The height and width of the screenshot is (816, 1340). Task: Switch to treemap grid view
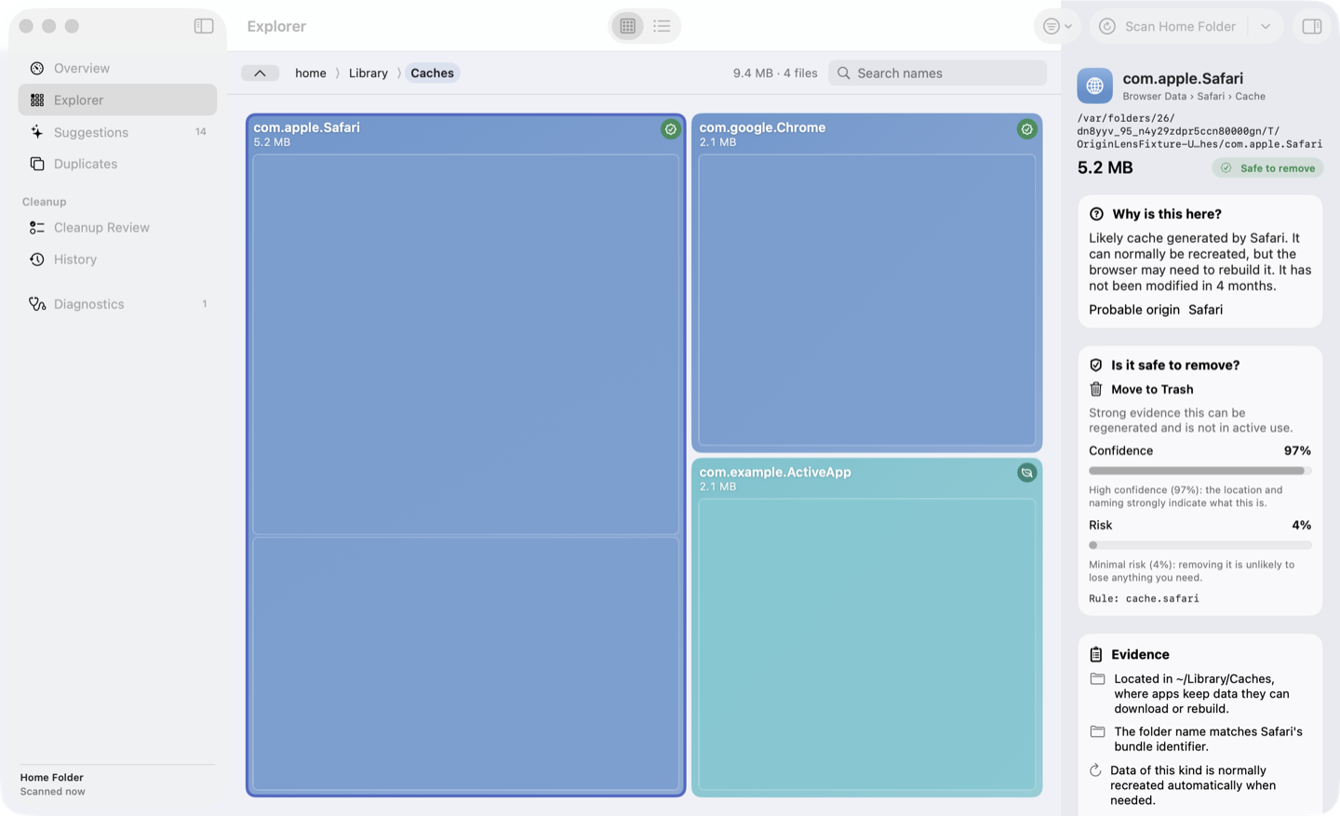point(628,26)
